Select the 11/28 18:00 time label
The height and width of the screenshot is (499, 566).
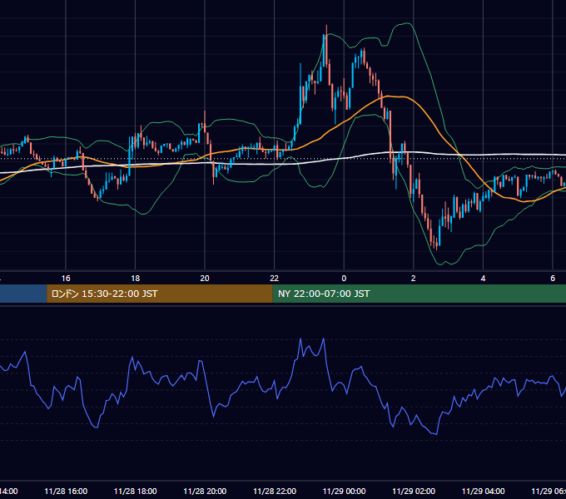136,491
